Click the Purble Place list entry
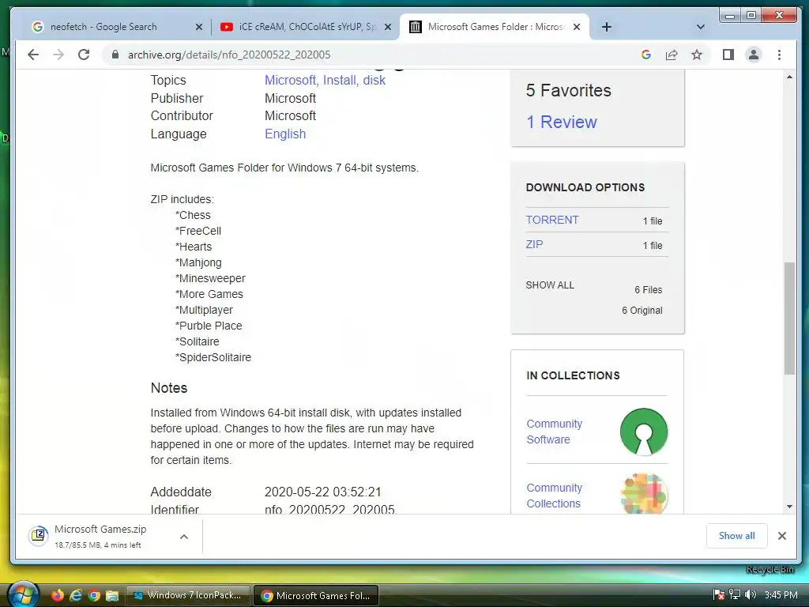The height and width of the screenshot is (607, 809). click(x=209, y=326)
